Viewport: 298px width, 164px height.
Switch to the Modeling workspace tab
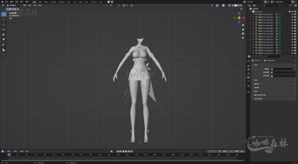(40, 2)
